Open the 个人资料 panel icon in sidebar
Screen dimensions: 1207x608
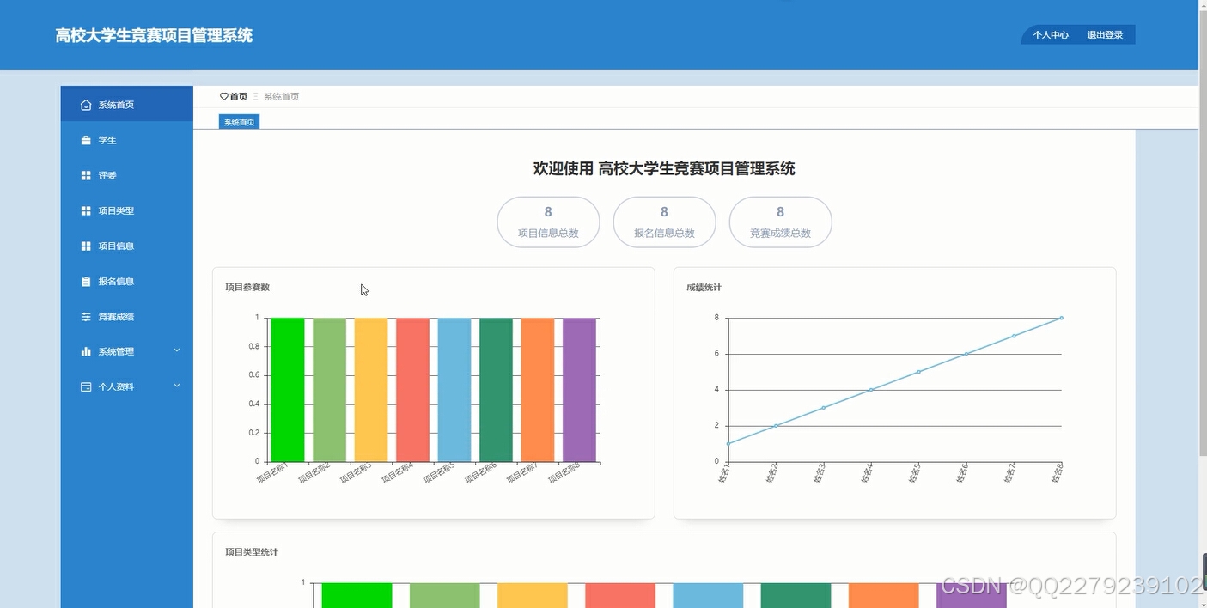[85, 386]
